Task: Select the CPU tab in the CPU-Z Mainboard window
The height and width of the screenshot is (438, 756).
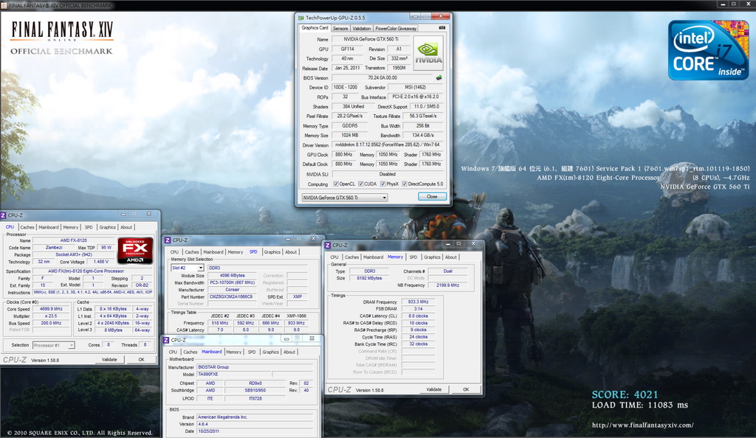Action: tap(173, 352)
